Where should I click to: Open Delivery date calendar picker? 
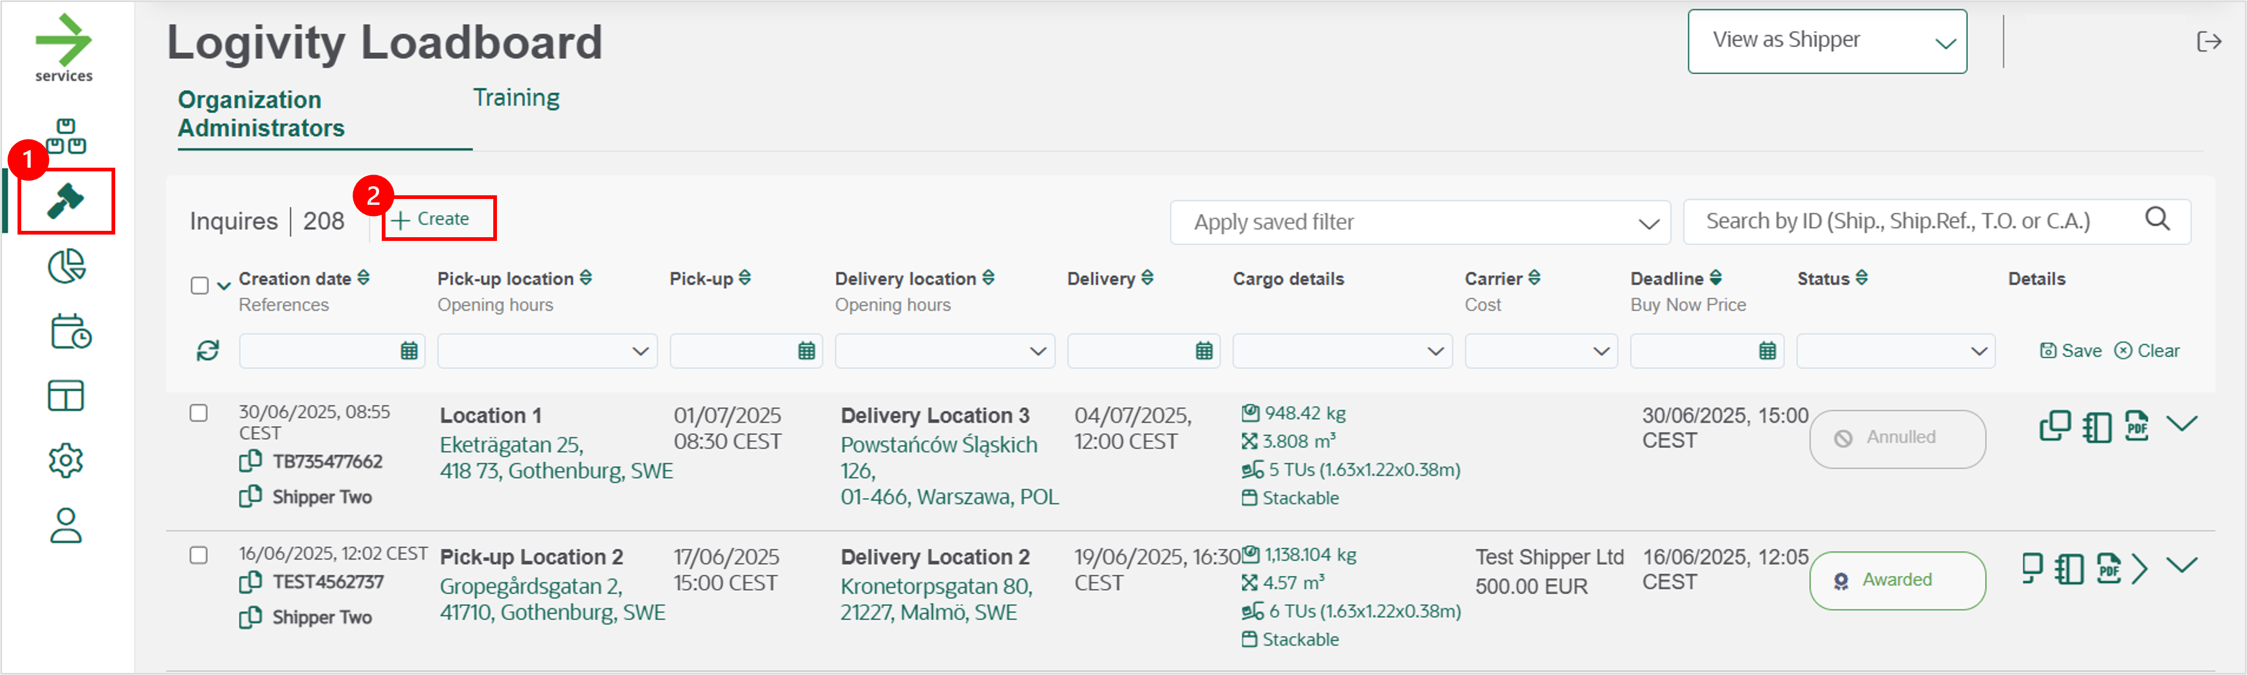tap(1204, 351)
